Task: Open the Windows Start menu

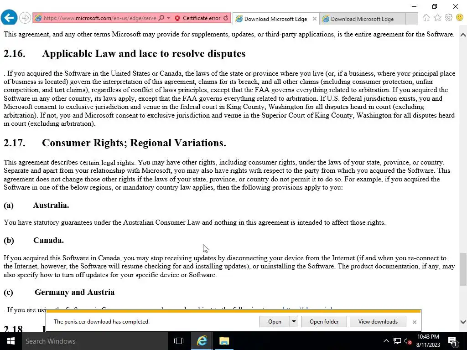Action: coord(11,341)
